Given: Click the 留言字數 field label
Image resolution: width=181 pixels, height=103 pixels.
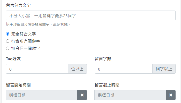Looking at the screenshot, I should tap(103, 59).
